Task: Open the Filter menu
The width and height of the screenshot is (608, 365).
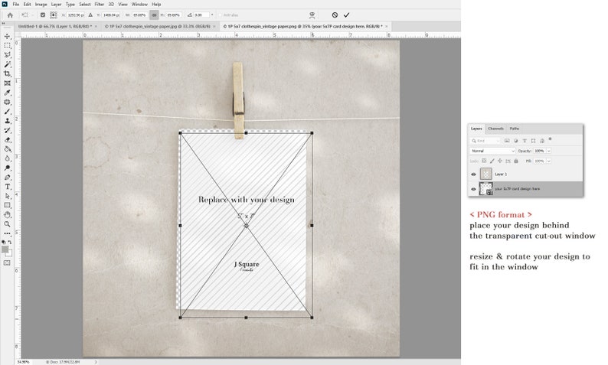Action: click(x=100, y=5)
